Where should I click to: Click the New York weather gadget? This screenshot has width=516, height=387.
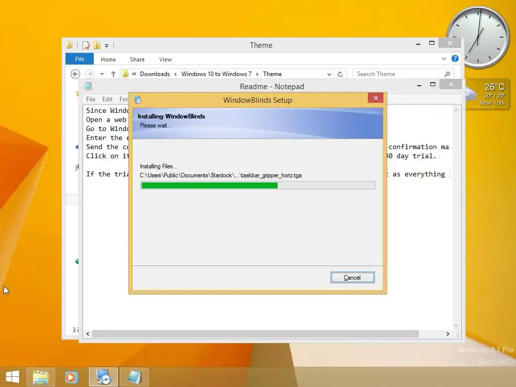(487, 94)
